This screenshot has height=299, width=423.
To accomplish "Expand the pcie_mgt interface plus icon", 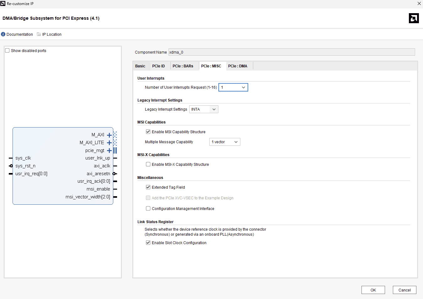I will (109, 151).
